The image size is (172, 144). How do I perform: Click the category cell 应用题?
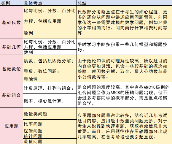[12, 126]
